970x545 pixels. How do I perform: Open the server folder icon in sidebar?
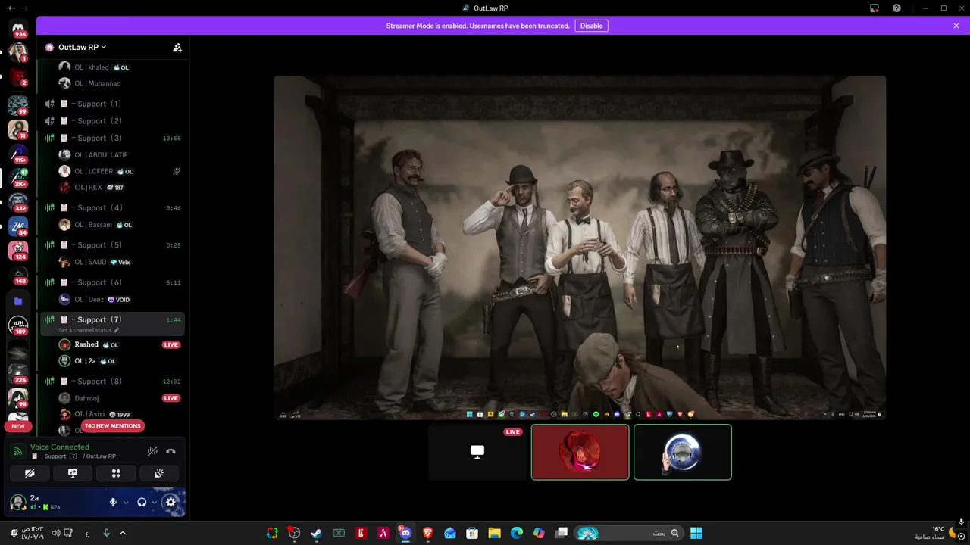pyautogui.click(x=18, y=301)
